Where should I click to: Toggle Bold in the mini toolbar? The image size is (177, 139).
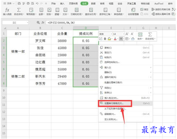pos(105,39)
